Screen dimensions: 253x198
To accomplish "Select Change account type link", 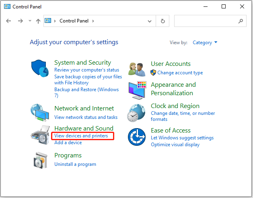I will [x=180, y=73].
